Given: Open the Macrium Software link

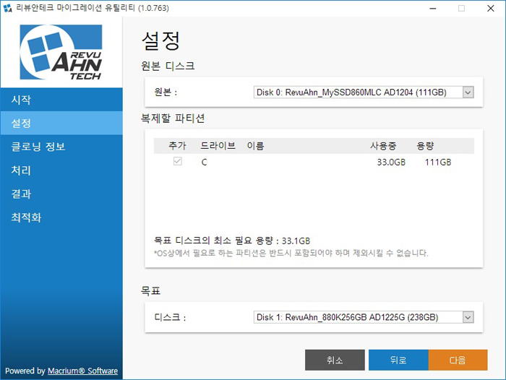Looking at the screenshot, I should pyautogui.click(x=82, y=371).
